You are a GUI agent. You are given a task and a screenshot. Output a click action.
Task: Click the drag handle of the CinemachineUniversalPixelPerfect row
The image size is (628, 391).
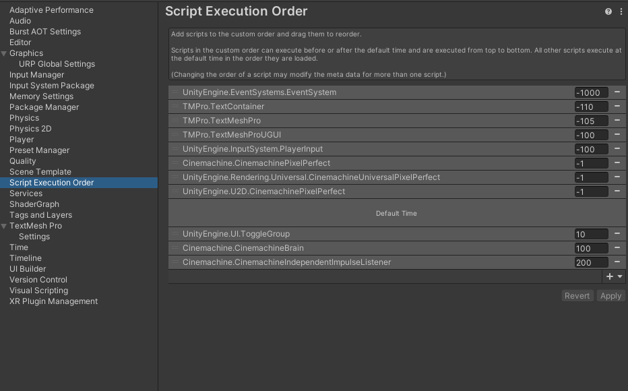pyautogui.click(x=175, y=177)
